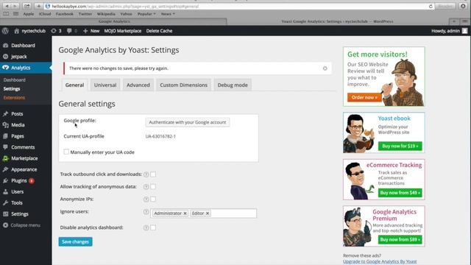Show help for Allow tracking anonymous data
The width and height of the screenshot is (471, 265).
click(x=146, y=186)
